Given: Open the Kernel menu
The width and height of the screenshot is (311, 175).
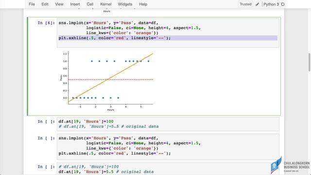Looking at the screenshot, I should [x=106, y=4].
